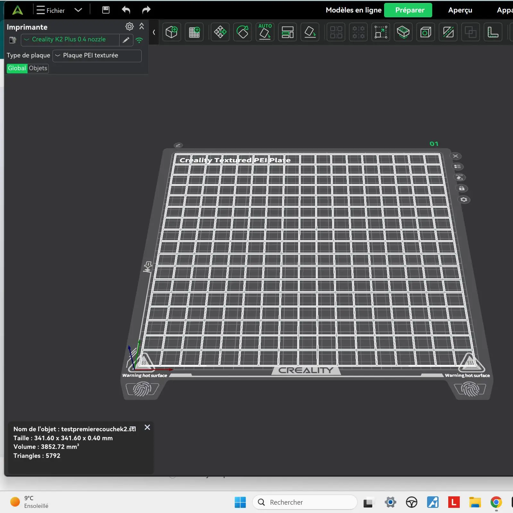Select the L-shaped Measure ruler tool

[493, 32]
